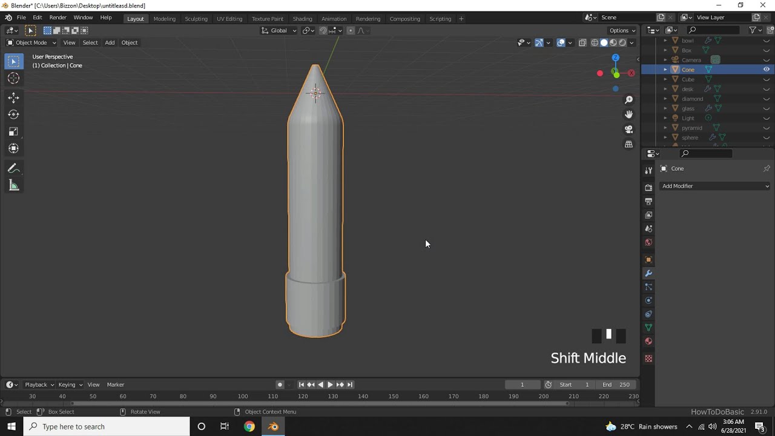Click the current frame number field
Screen dimensions: 775x436
522,385
